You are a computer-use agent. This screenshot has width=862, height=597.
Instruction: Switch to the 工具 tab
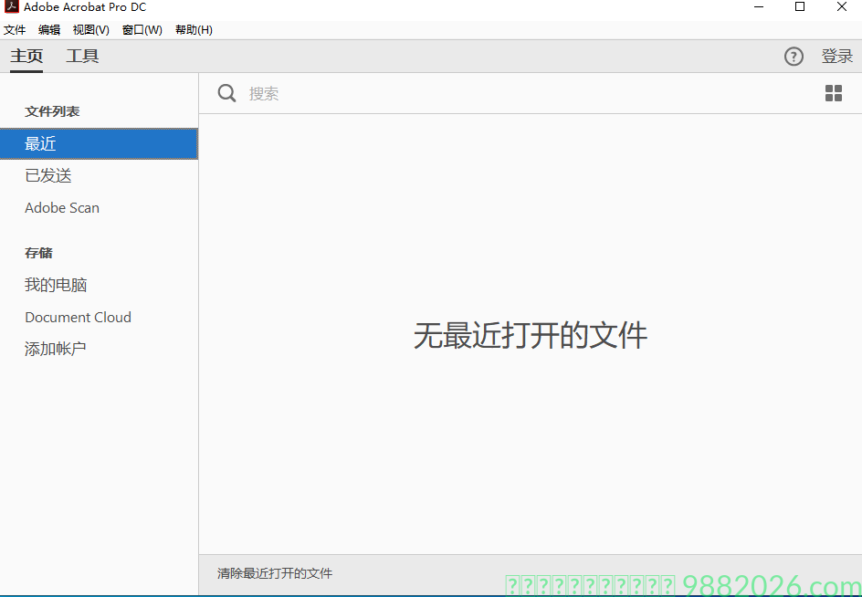(x=83, y=56)
